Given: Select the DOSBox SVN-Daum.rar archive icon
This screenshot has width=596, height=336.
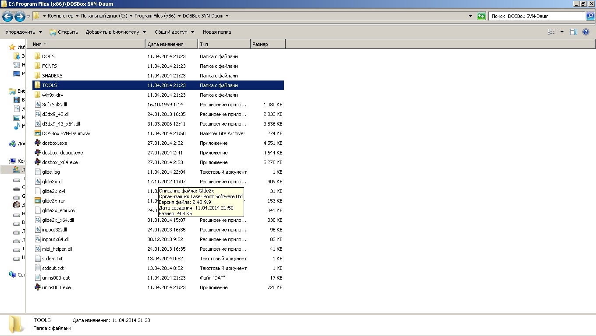Looking at the screenshot, I should [x=38, y=133].
